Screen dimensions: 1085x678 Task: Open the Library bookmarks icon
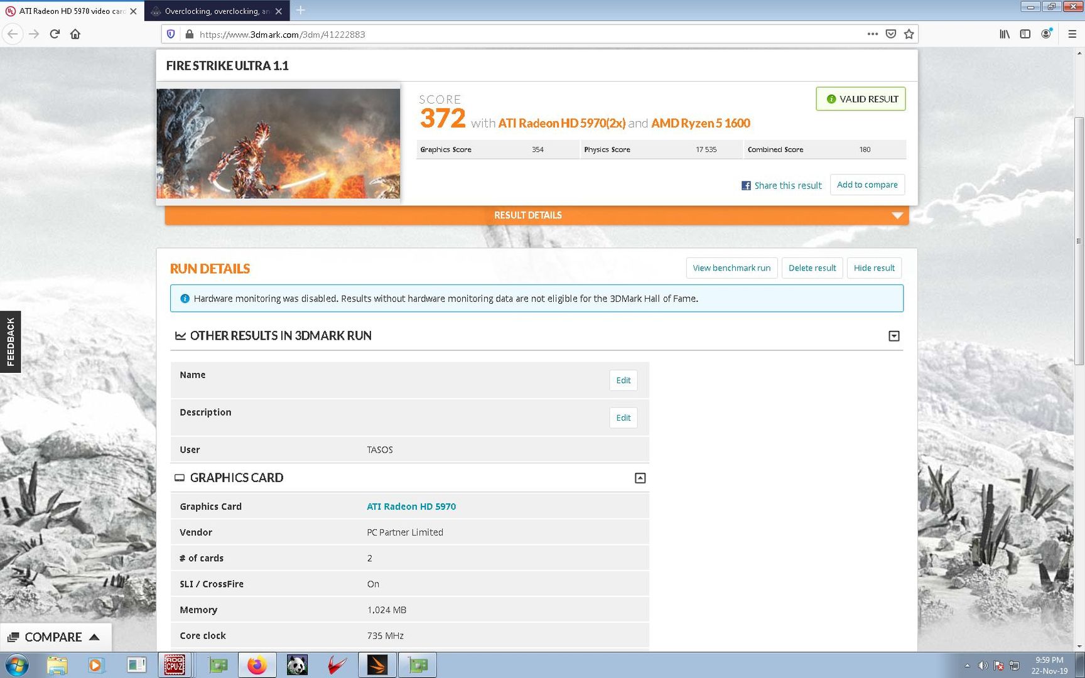pyautogui.click(x=1005, y=34)
